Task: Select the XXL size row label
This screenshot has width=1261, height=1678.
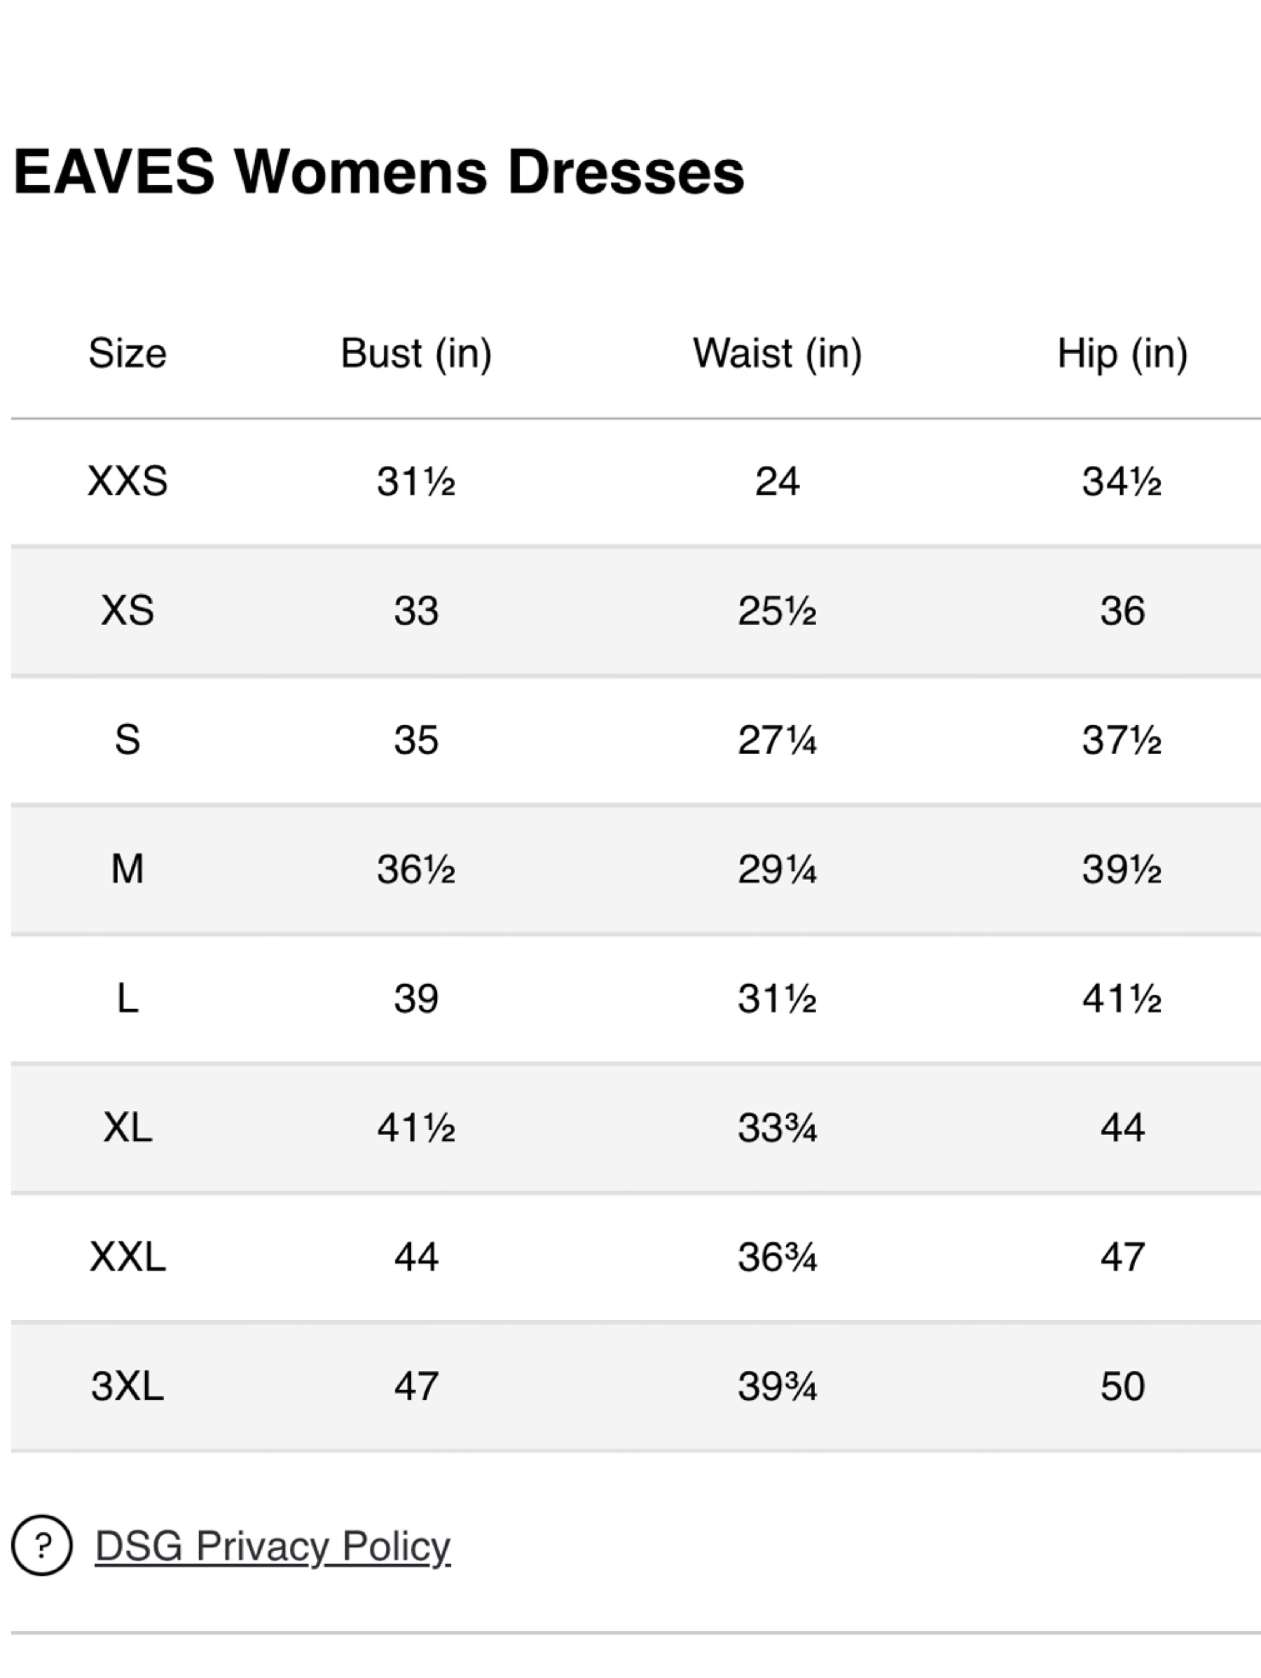Action: pyautogui.click(x=128, y=1257)
